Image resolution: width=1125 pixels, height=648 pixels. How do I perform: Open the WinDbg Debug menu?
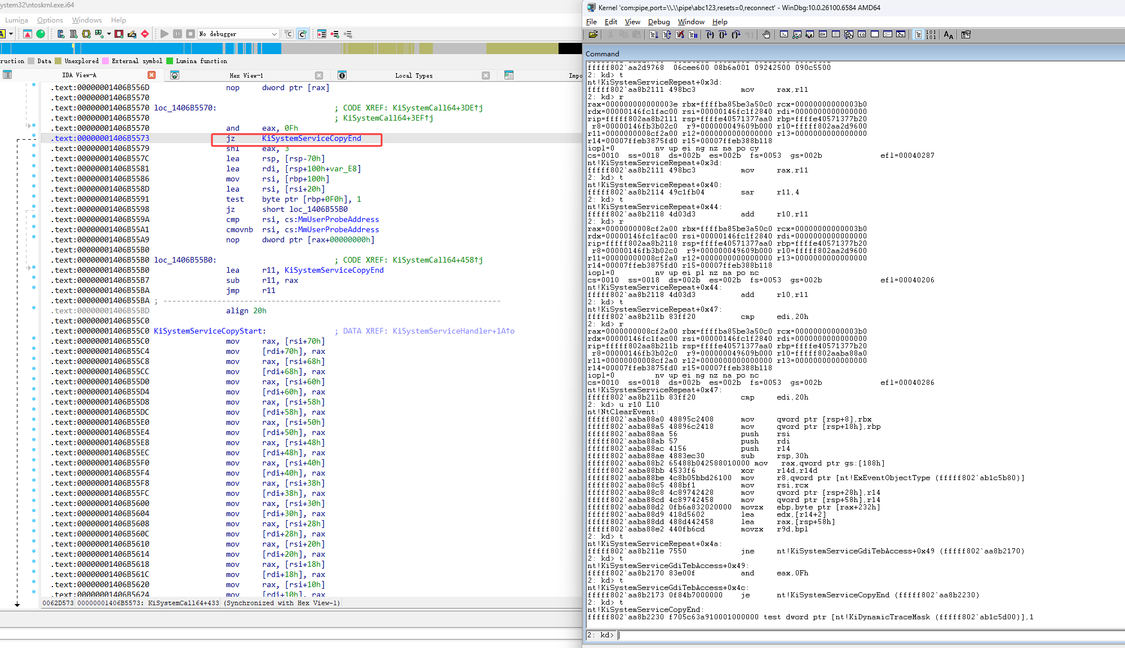(658, 22)
